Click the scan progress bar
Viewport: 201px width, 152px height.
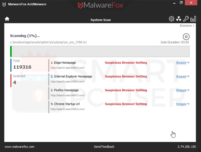[100, 51]
